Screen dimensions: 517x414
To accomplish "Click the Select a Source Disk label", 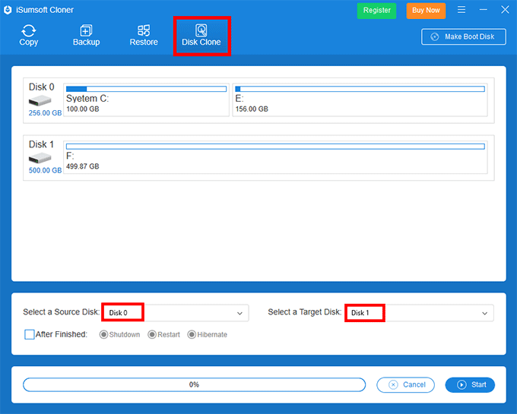I will tap(62, 312).
